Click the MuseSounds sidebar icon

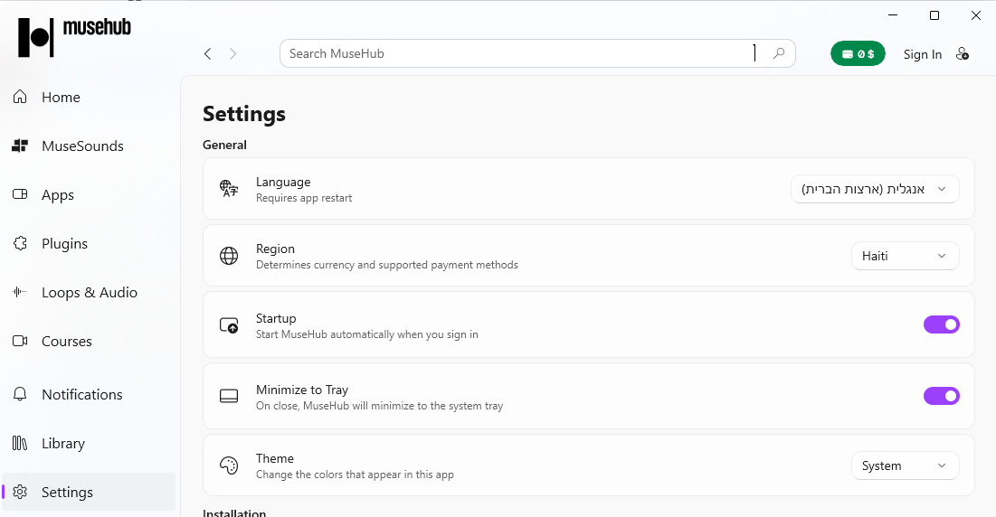click(20, 146)
